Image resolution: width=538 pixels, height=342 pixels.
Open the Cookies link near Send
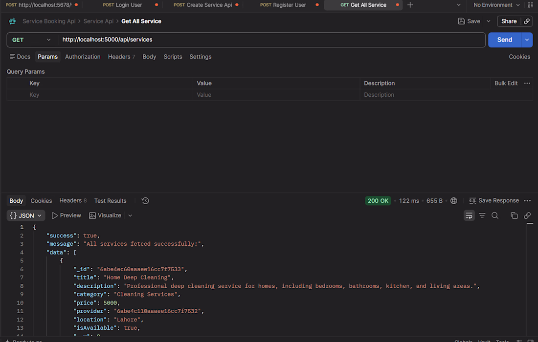click(519, 57)
